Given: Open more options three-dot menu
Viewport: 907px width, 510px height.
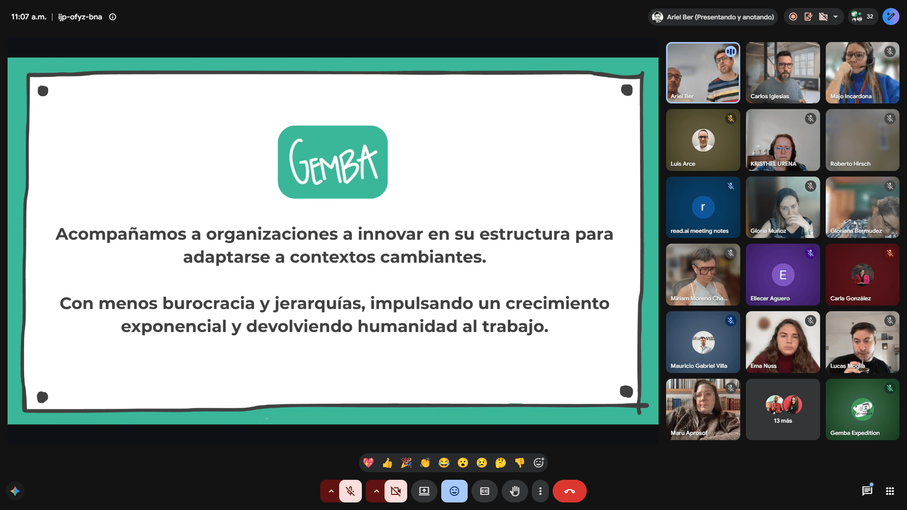Looking at the screenshot, I should point(540,491).
